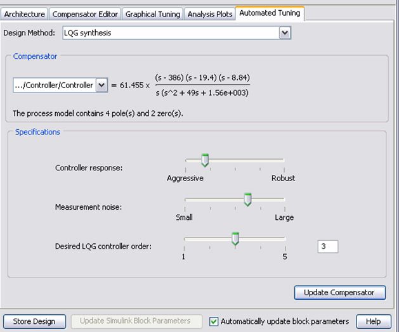Switch to Graphical Tuning tab
The image size is (399, 332).
click(x=152, y=14)
